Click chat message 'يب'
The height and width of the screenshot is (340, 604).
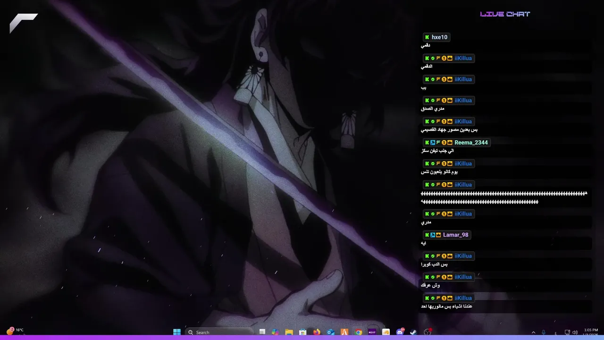tap(423, 88)
